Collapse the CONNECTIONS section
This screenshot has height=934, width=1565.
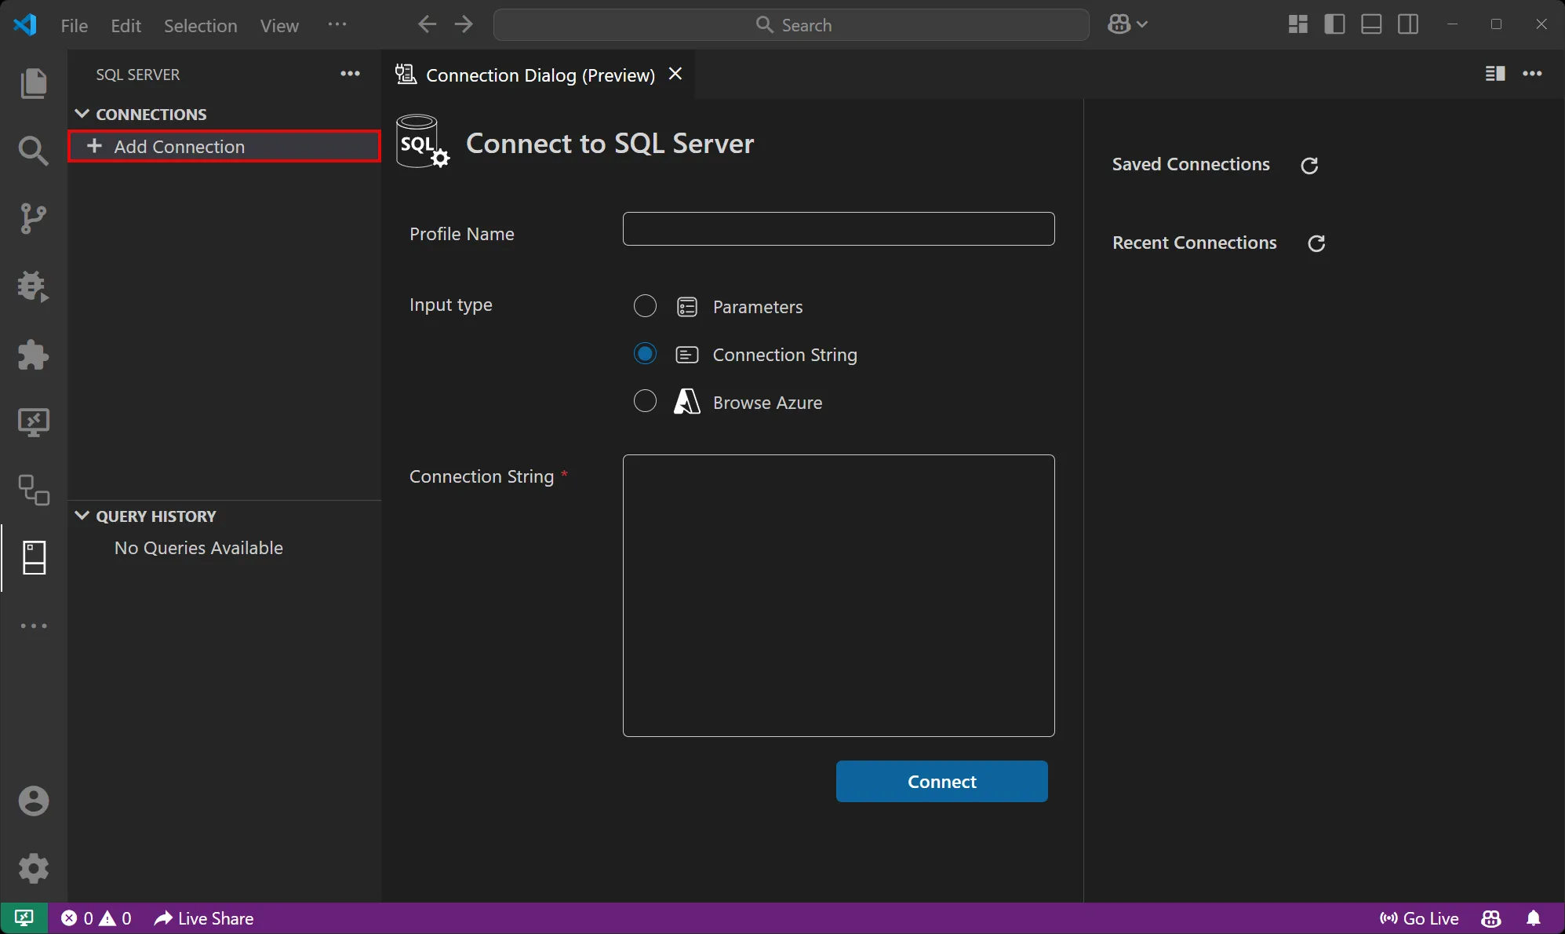(x=82, y=113)
